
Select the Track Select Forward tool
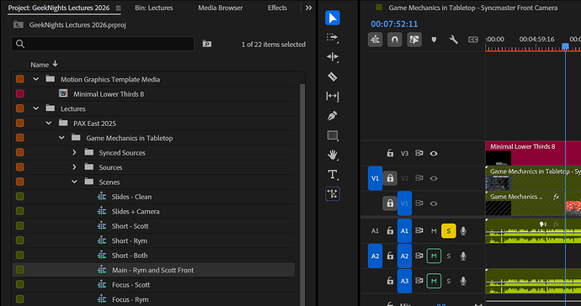pos(333,38)
